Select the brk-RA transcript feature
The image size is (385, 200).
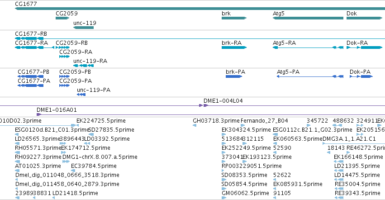[x=234, y=48]
